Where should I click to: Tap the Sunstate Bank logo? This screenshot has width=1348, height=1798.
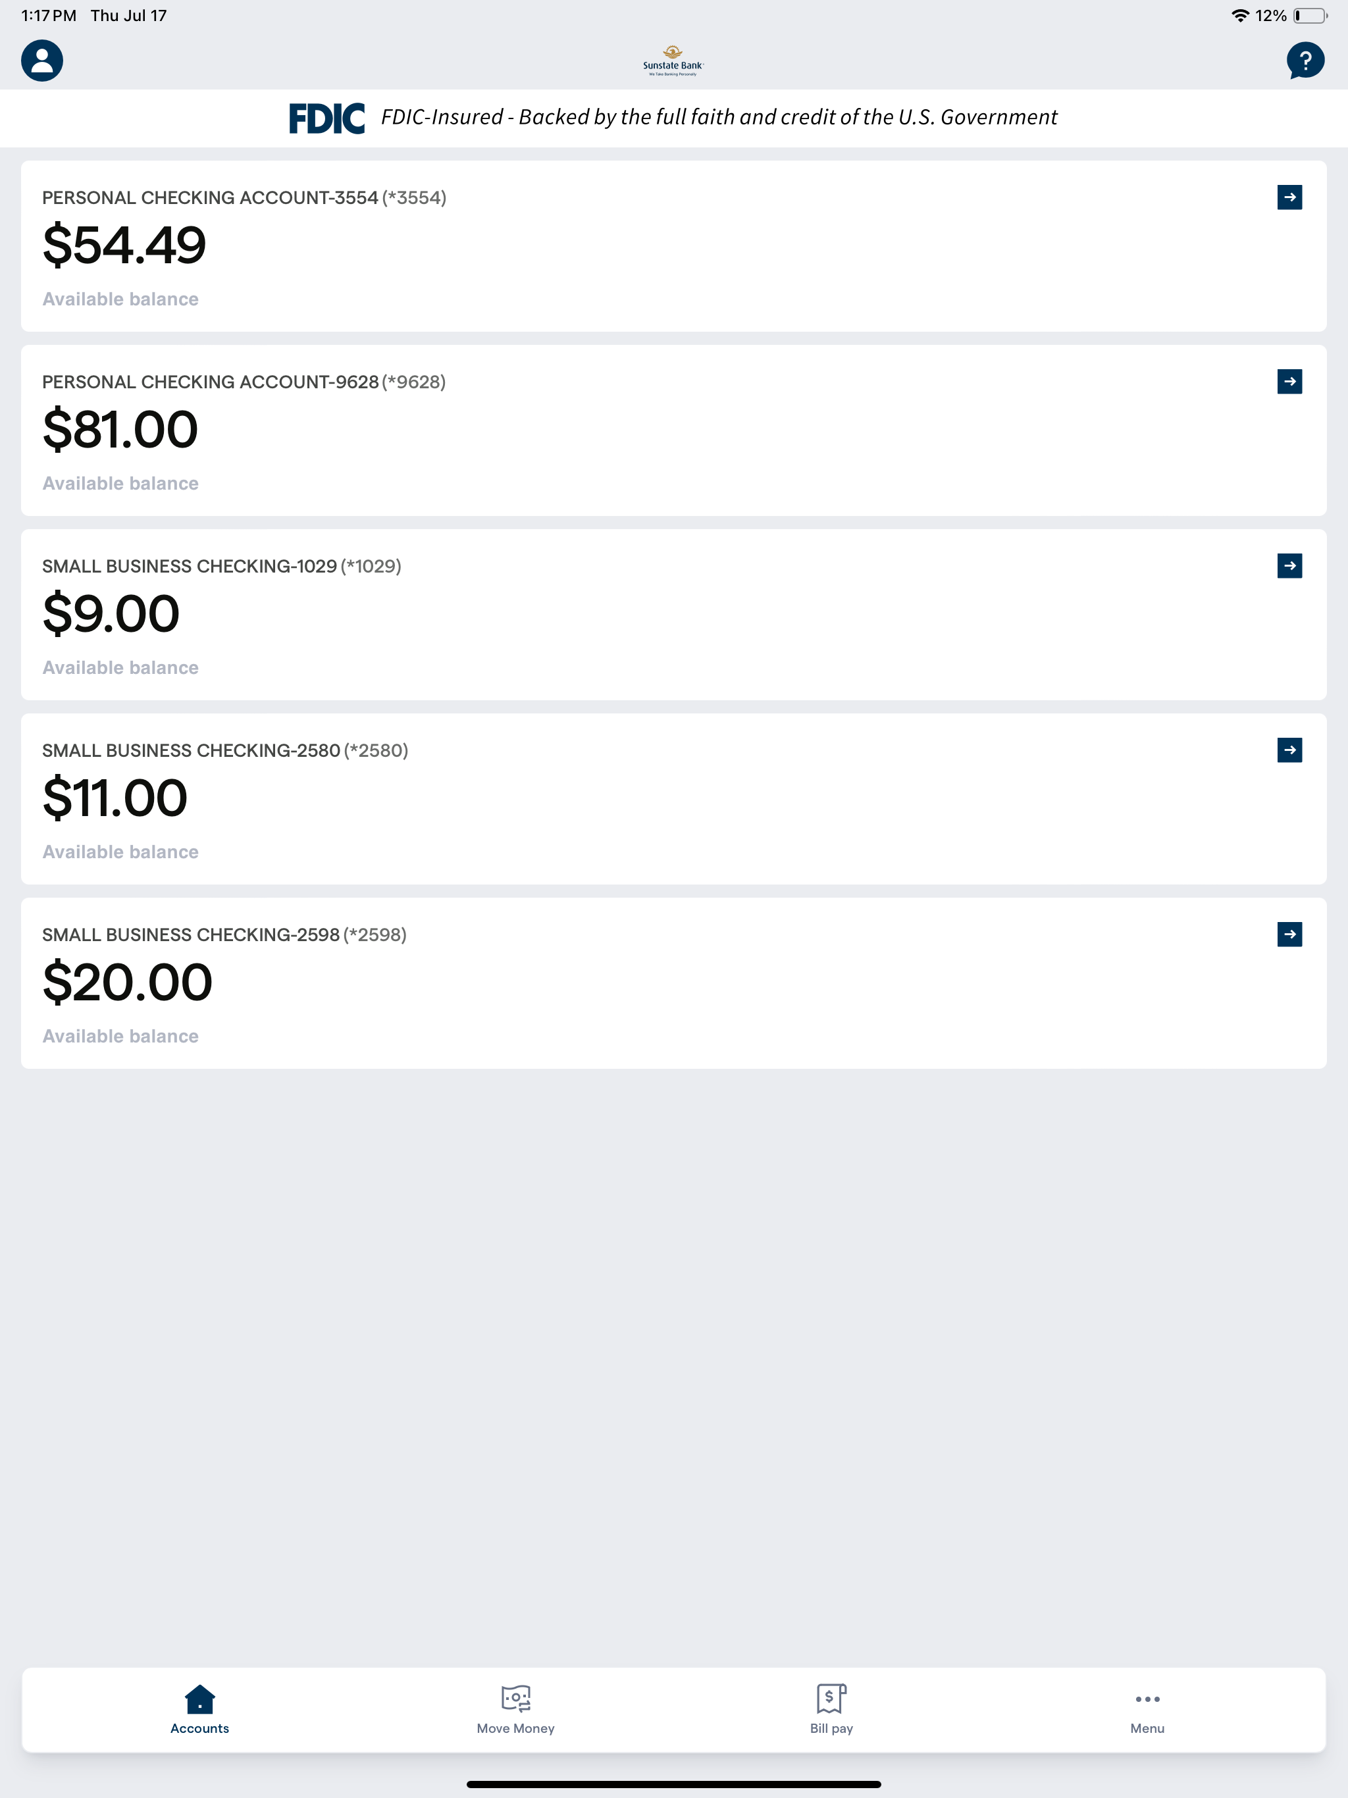pyautogui.click(x=673, y=61)
